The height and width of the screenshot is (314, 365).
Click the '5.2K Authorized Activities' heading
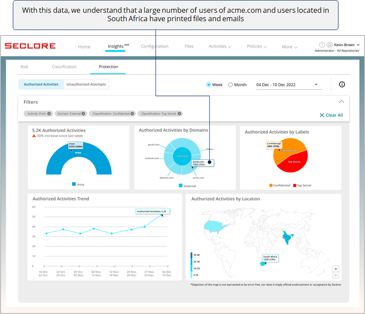[59, 130]
